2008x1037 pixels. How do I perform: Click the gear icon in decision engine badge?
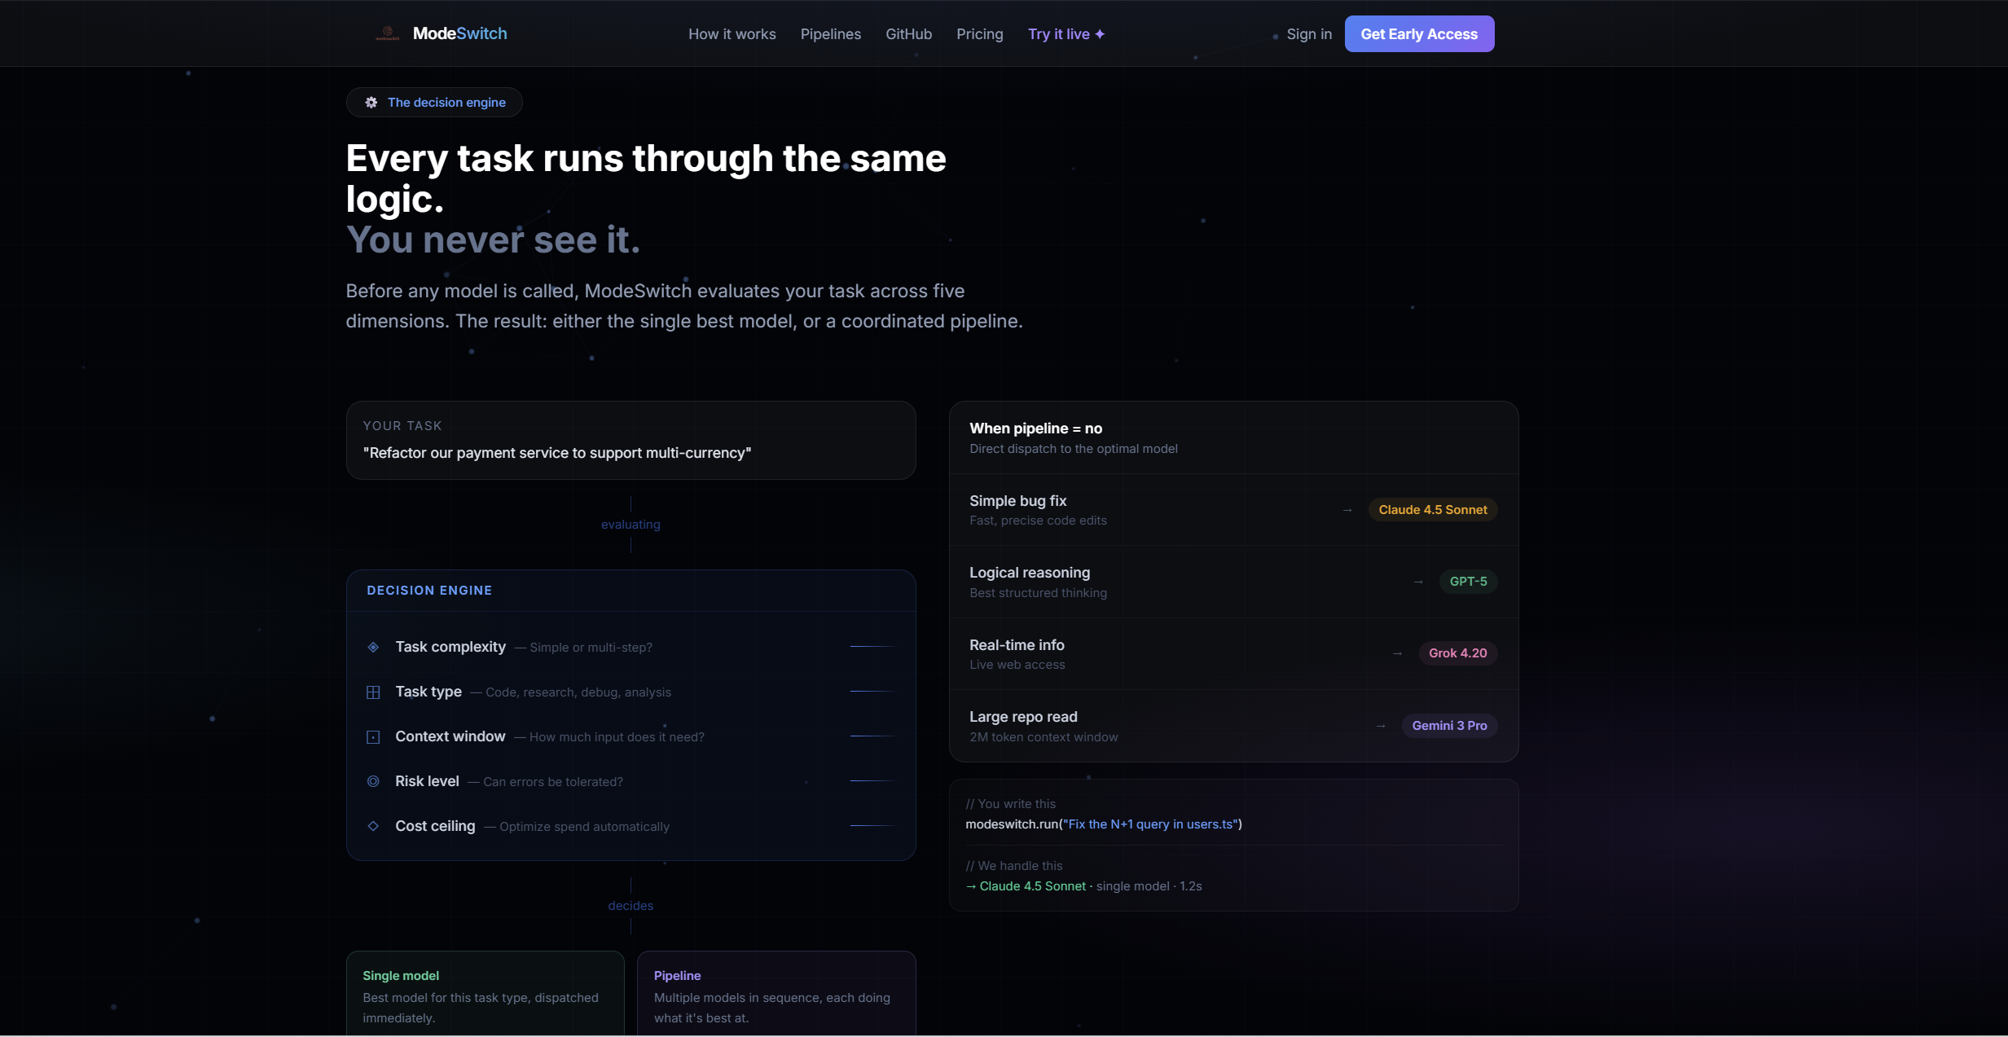point(371,103)
